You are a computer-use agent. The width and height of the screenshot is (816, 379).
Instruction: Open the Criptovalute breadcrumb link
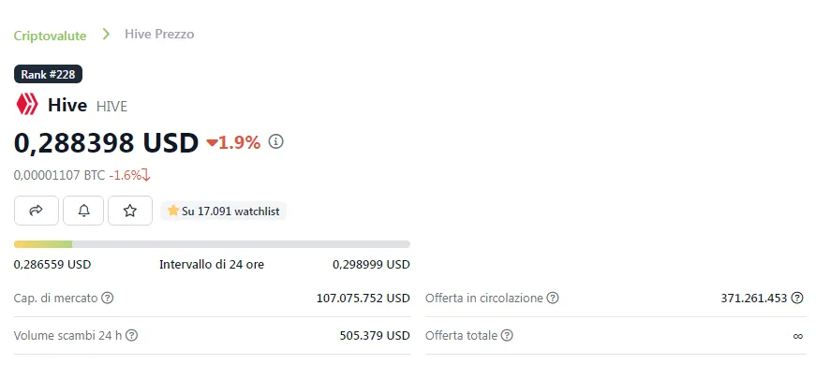tap(50, 36)
